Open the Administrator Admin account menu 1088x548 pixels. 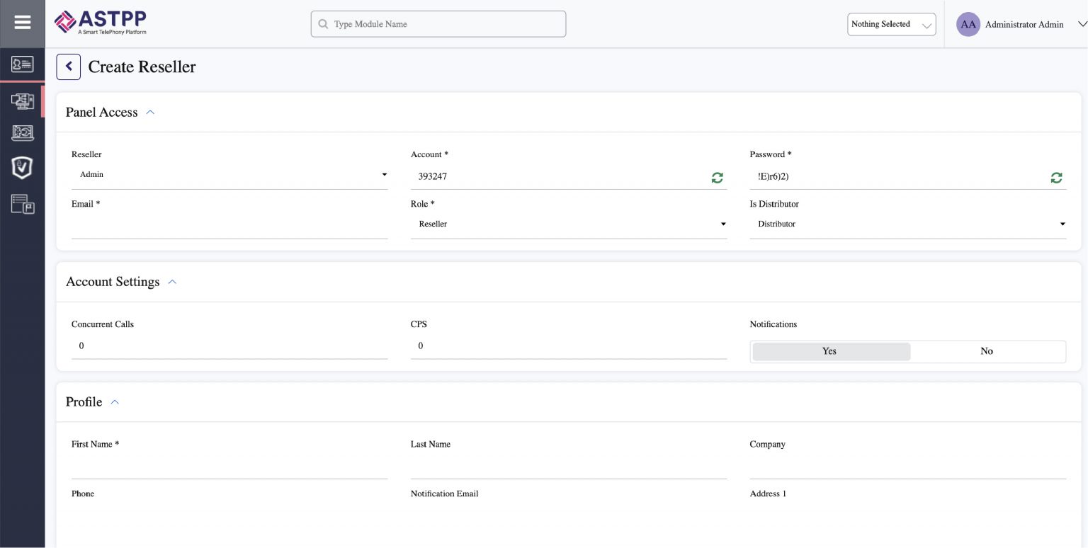[x=1024, y=24]
